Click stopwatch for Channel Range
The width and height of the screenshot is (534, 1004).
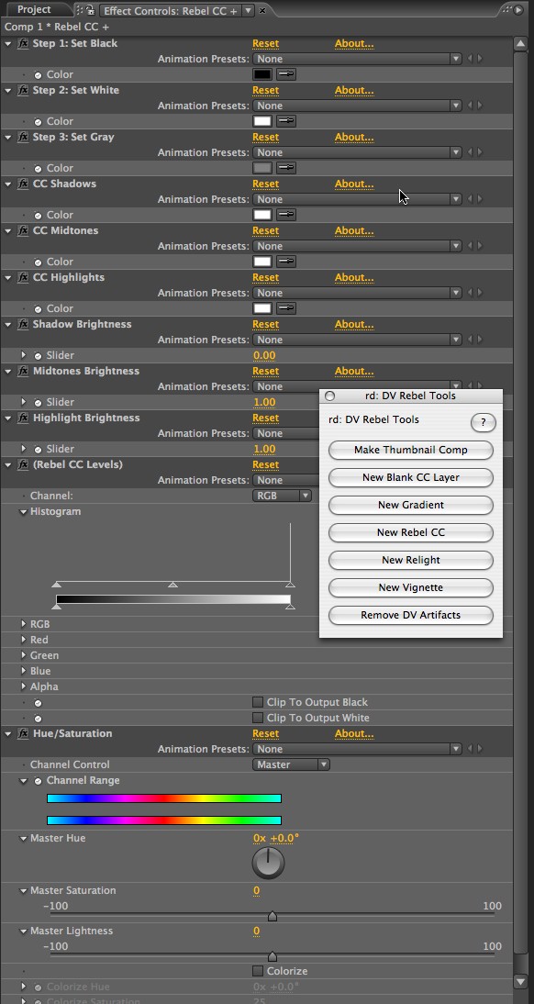(x=38, y=781)
